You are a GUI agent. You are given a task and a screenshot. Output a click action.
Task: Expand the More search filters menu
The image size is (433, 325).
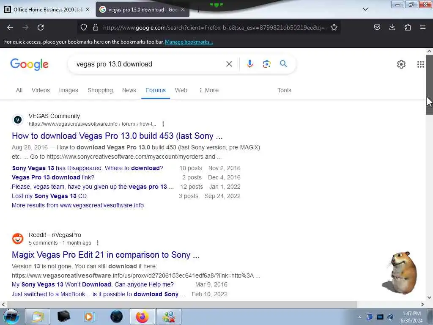pyautogui.click(x=209, y=91)
